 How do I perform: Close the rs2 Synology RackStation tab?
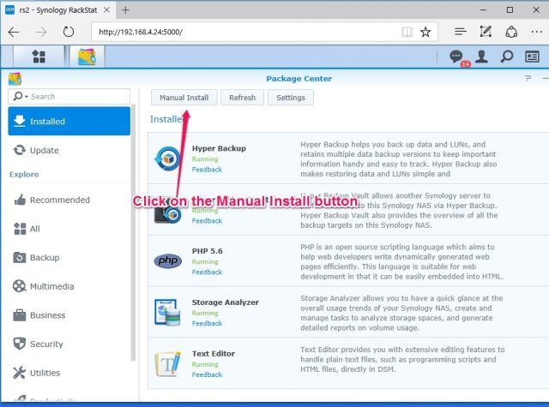(106, 9)
